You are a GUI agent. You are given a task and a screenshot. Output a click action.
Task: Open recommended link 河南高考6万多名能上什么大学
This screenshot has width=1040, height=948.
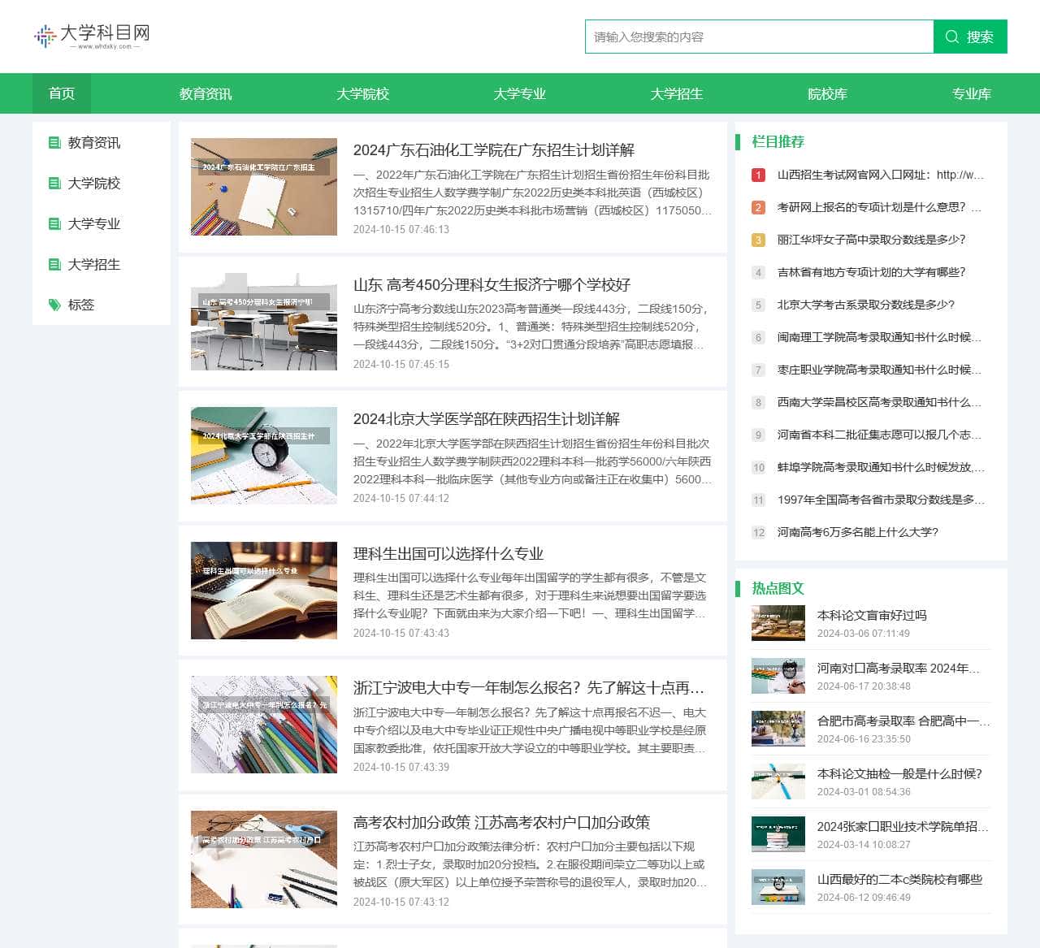coord(858,532)
